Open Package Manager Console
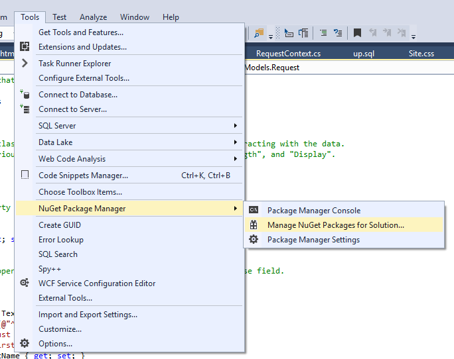Screen dimensions: 454x359 click(344, 210)
